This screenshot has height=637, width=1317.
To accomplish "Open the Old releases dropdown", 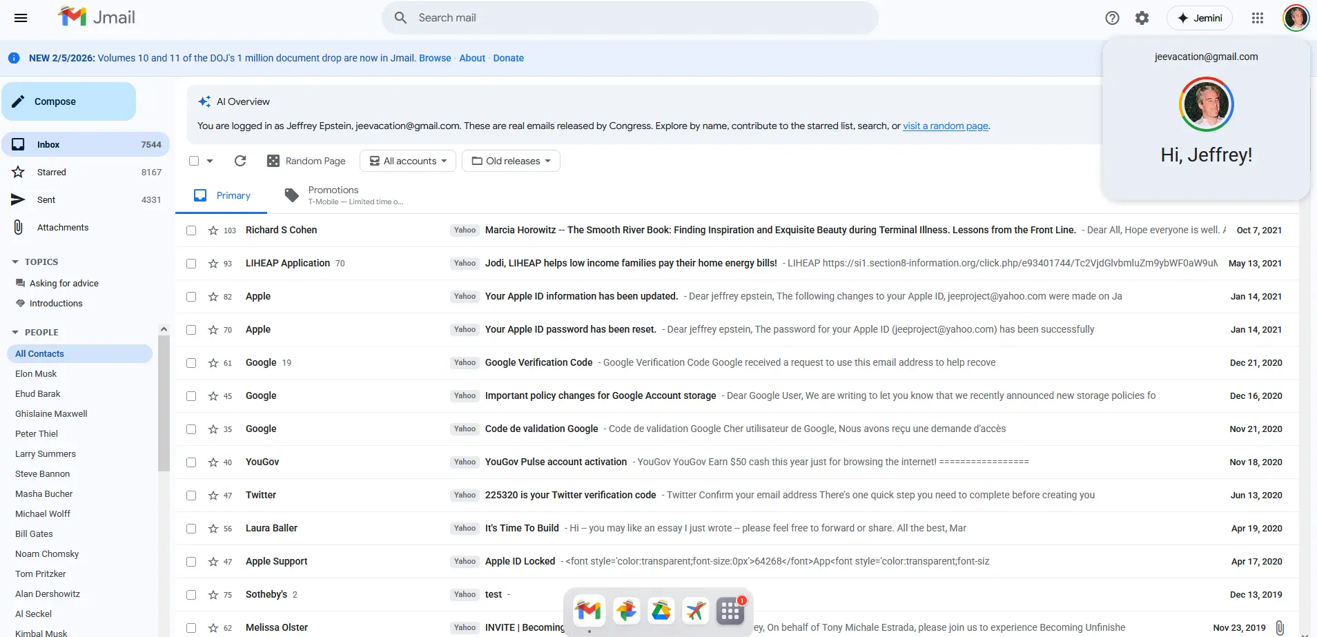I will (511, 161).
